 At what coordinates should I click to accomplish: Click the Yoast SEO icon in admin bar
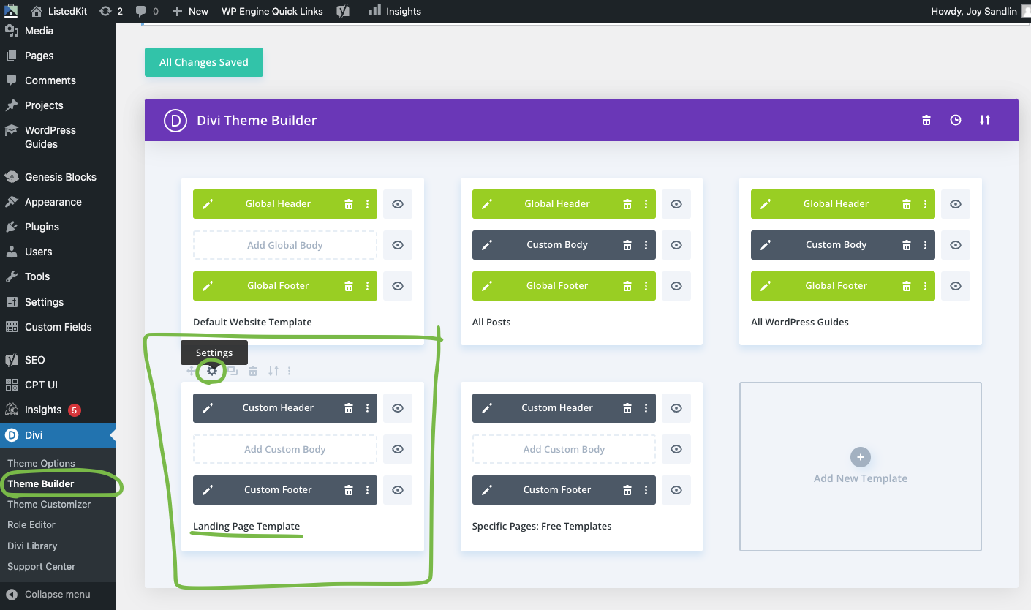click(342, 11)
